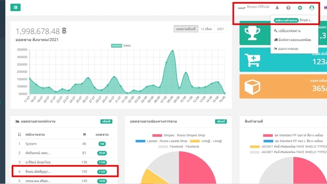Switch to 2021 tab
This screenshot has height=184, width=327.
[220, 29]
